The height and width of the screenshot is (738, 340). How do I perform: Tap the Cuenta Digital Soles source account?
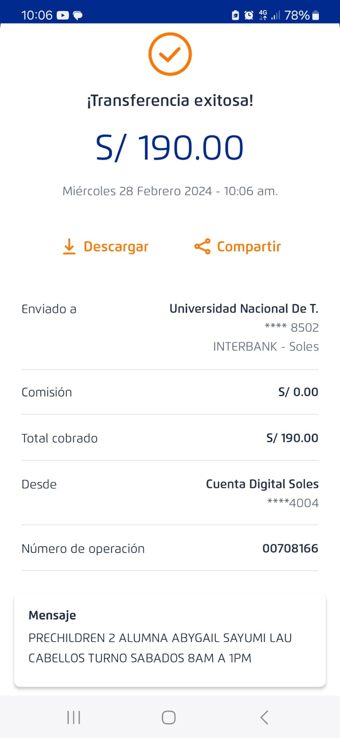coord(262,484)
